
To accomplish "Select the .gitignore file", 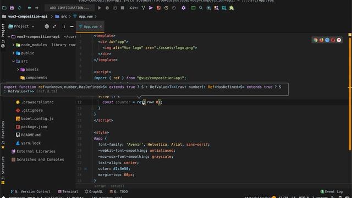I will 32,110.
